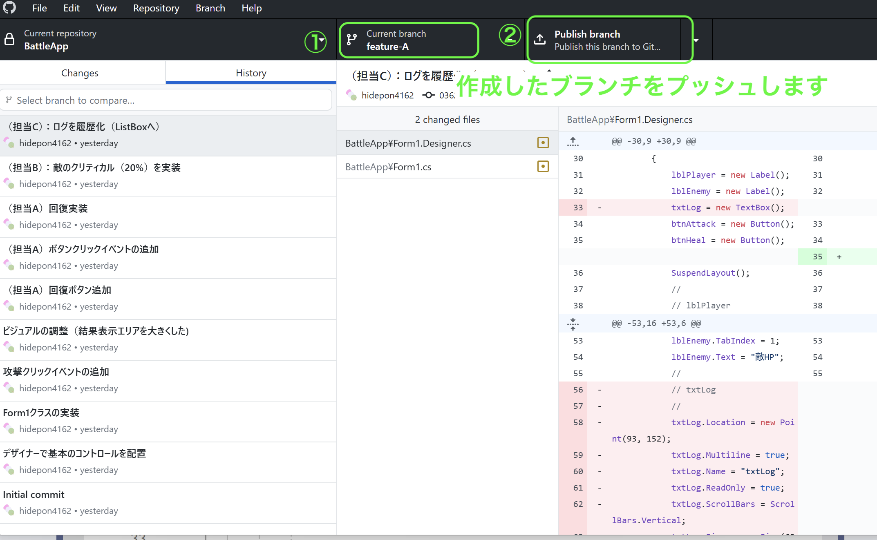Expand hidden lines at hunk -53,16 +53,6
Image resolution: width=877 pixels, height=540 pixels.
[573, 324]
